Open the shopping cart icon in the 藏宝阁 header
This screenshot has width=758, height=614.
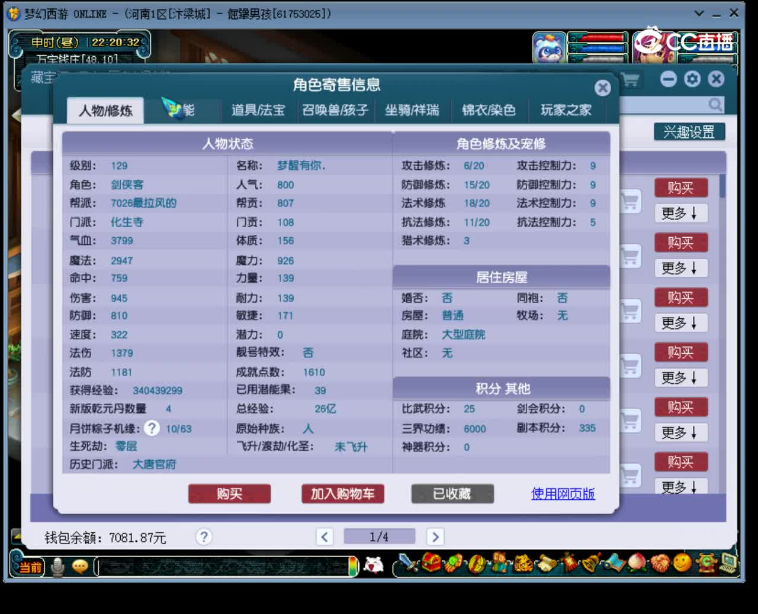pyautogui.click(x=630, y=79)
